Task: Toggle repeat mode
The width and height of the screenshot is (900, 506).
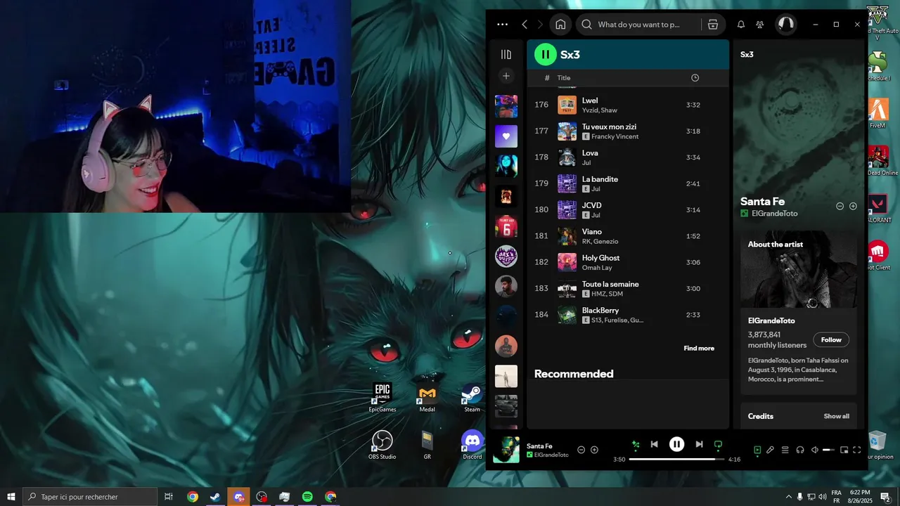Action: pyautogui.click(x=718, y=444)
